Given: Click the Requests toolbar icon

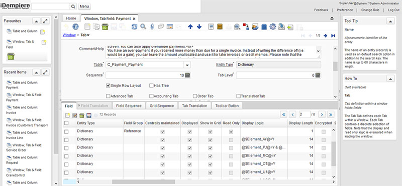Looking at the screenshot, I should pos(255,26).
